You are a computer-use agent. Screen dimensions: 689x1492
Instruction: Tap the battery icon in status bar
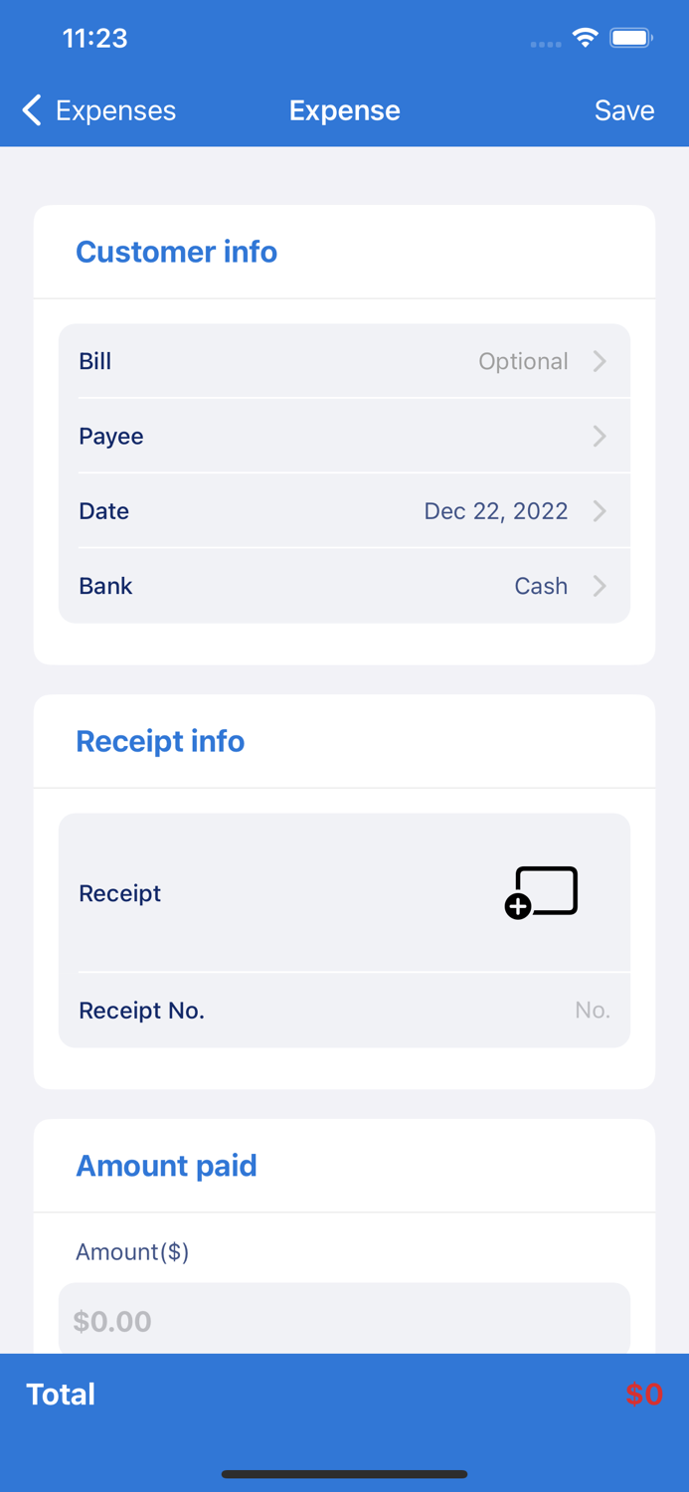pyautogui.click(x=630, y=38)
